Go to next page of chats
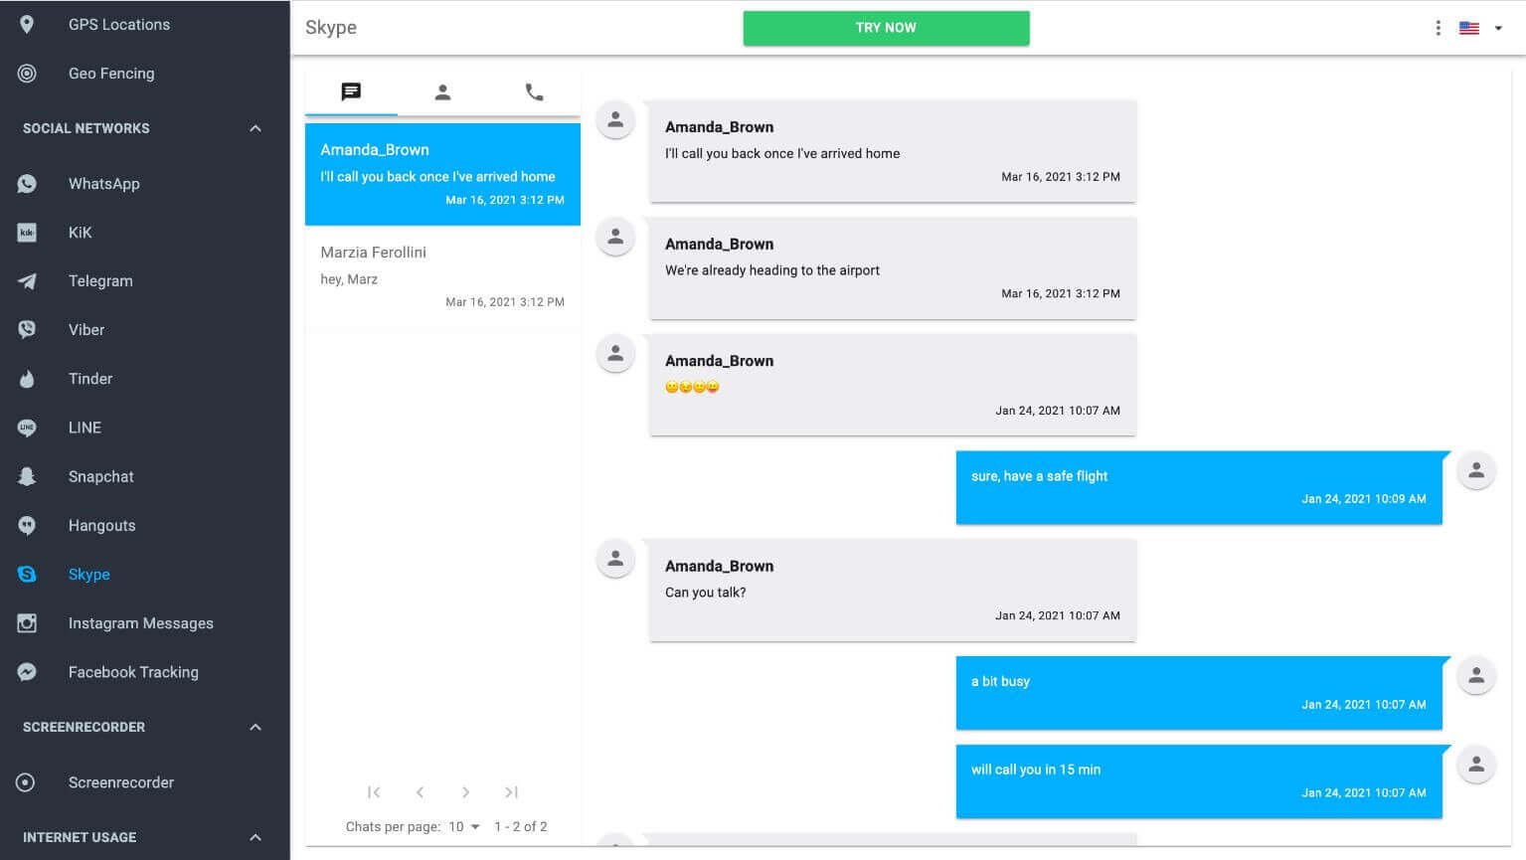Screen dimensions: 1526x860 (465, 792)
